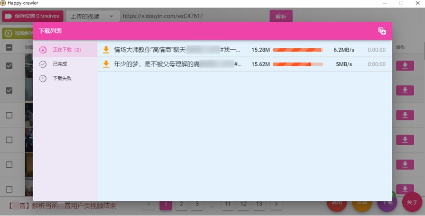Click the next page arrow
Screen dimensions: 425x216
[x=276, y=204]
